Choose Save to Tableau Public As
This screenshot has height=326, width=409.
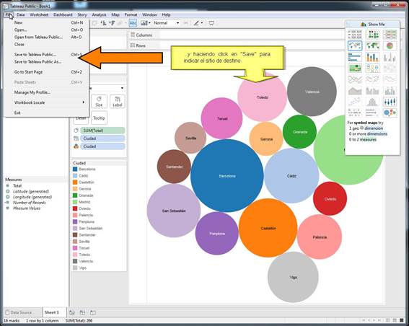coord(38,62)
